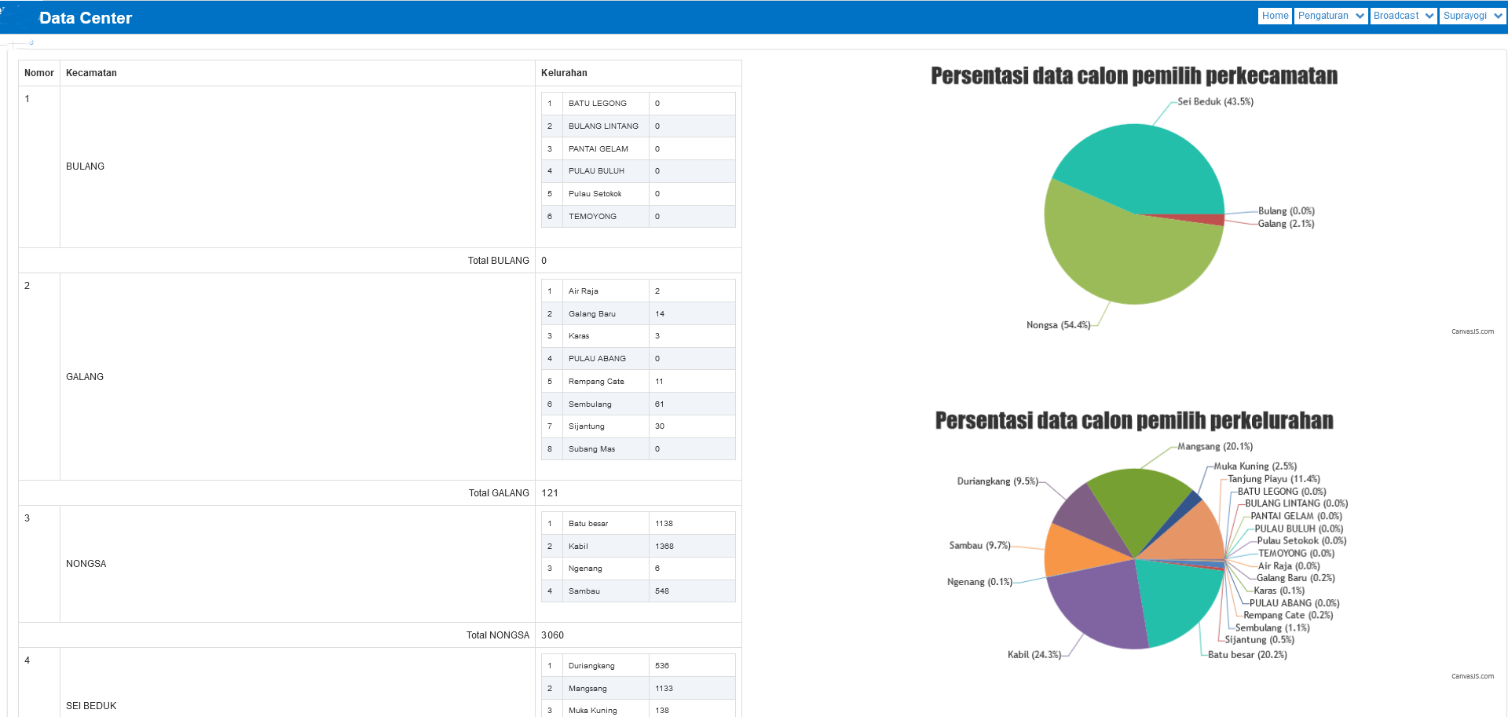Open the Pengaturan dropdown menu

click(1330, 16)
